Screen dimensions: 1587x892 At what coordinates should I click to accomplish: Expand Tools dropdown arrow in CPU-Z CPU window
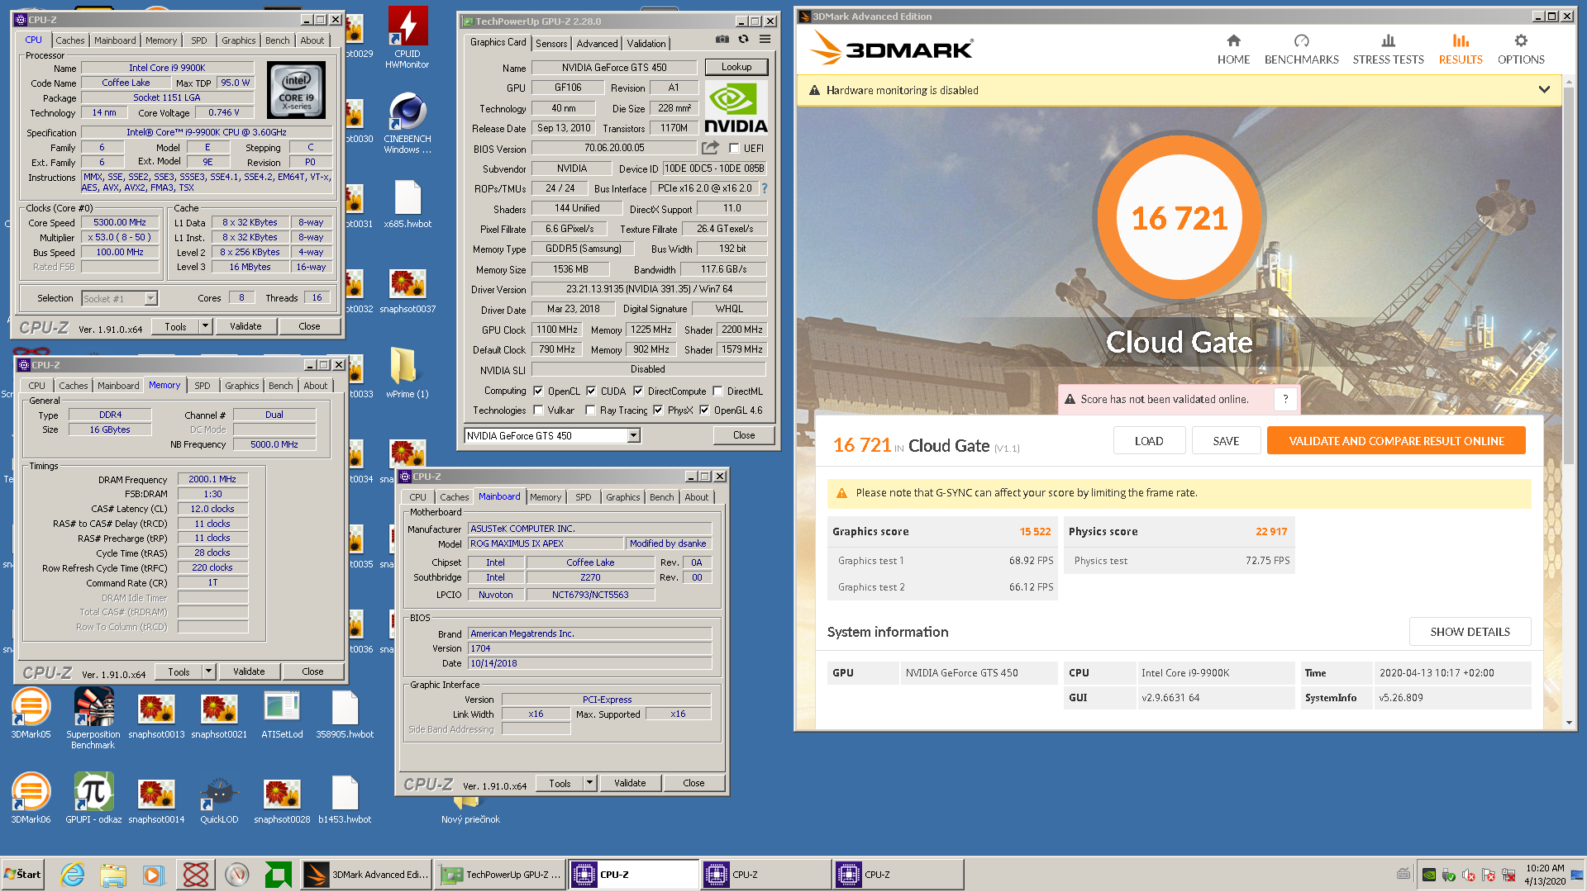coord(205,326)
